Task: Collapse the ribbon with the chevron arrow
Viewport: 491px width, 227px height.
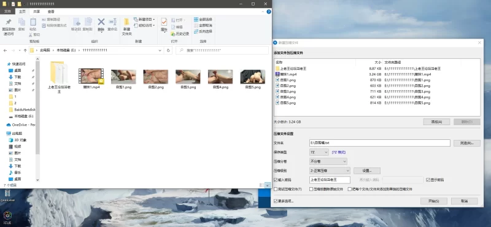Action: tap(263, 12)
